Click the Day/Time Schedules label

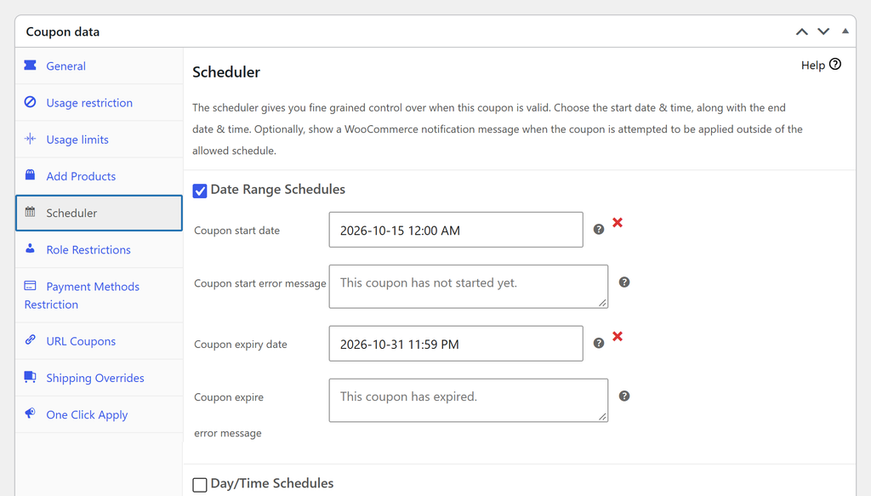(x=271, y=483)
